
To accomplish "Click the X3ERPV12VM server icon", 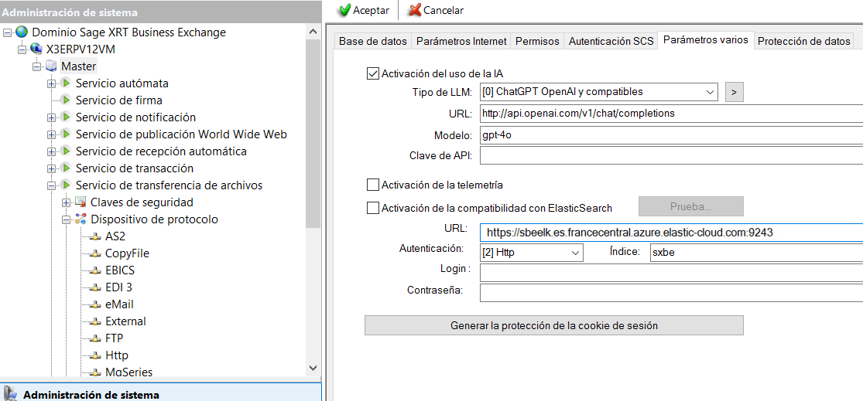I will [36, 49].
